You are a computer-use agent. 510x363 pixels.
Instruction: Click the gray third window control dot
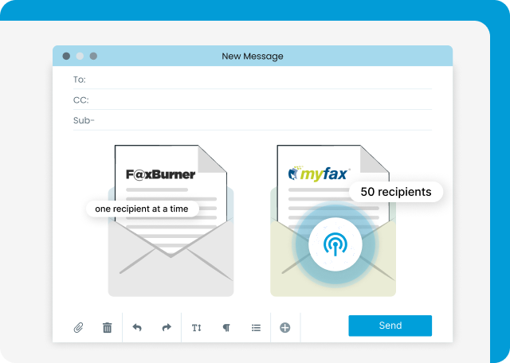[x=93, y=56]
